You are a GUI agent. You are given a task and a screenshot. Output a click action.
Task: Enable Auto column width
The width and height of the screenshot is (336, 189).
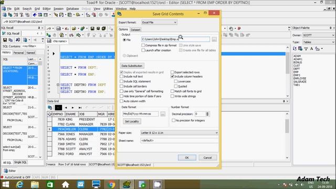click(121, 101)
